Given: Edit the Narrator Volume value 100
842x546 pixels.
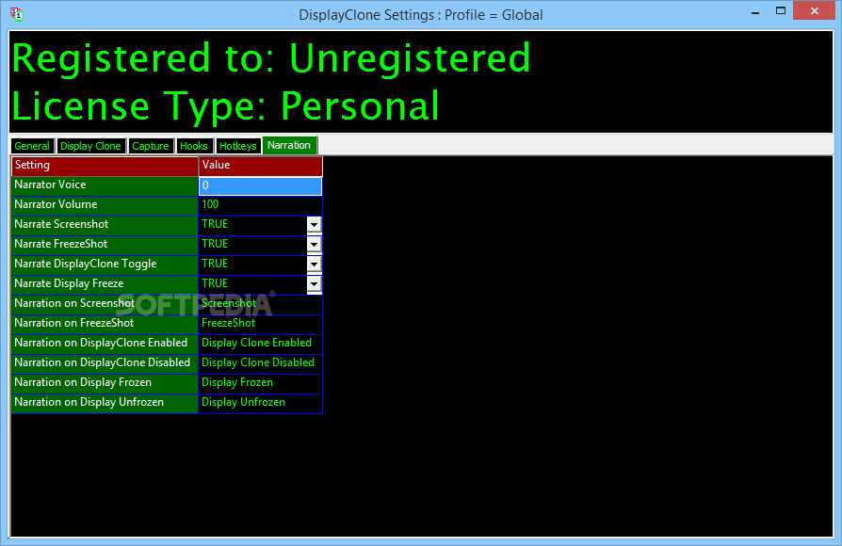Looking at the screenshot, I should [x=261, y=204].
